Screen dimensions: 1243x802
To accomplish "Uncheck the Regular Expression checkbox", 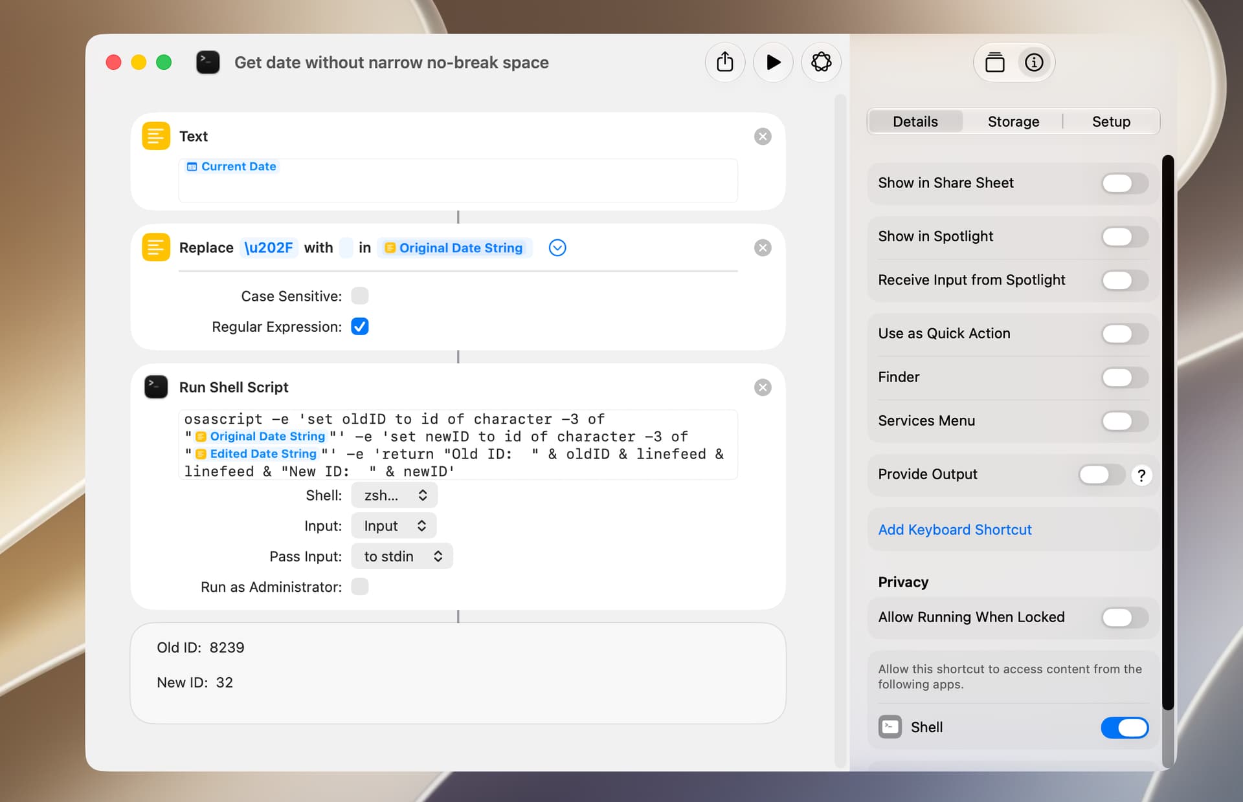I will 360,327.
